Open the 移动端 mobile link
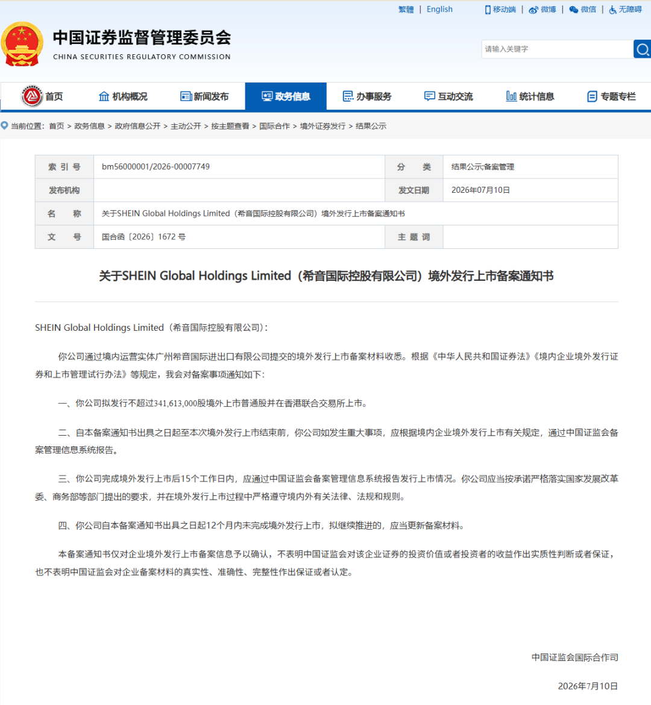651x705 pixels. [x=505, y=10]
